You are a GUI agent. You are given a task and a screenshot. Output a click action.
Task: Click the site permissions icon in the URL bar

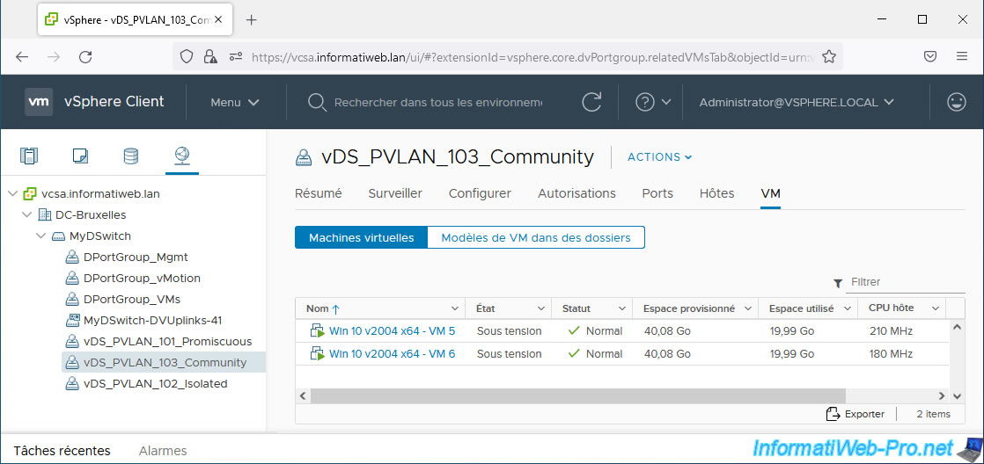point(236,57)
